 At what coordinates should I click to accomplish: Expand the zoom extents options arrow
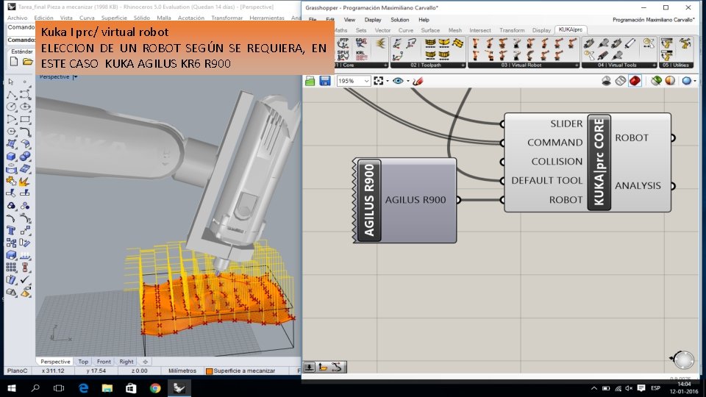click(388, 82)
